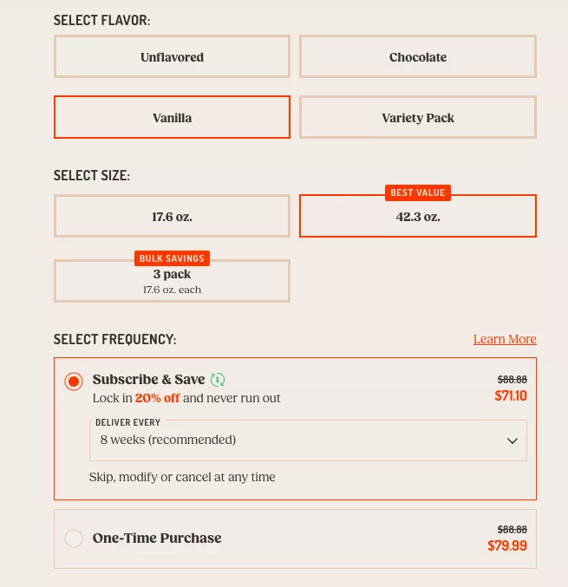
Task: Choose the Unflavored flavor option
Action: [172, 57]
